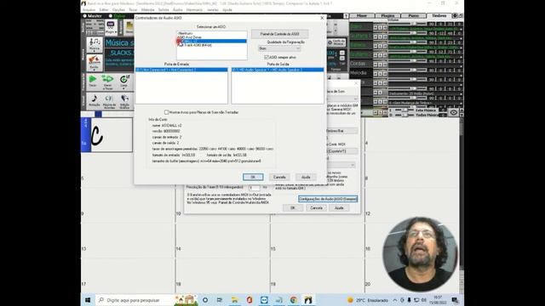Expand the Estilo button dropdown arrow
The height and width of the screenshot is (306, 545).
[x=95, y=69]
